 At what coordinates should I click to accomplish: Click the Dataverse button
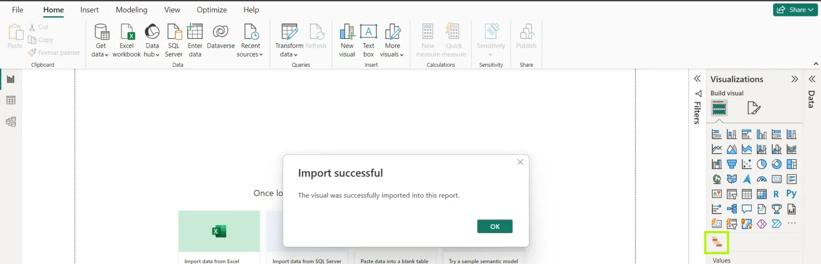tap(221, 37)
